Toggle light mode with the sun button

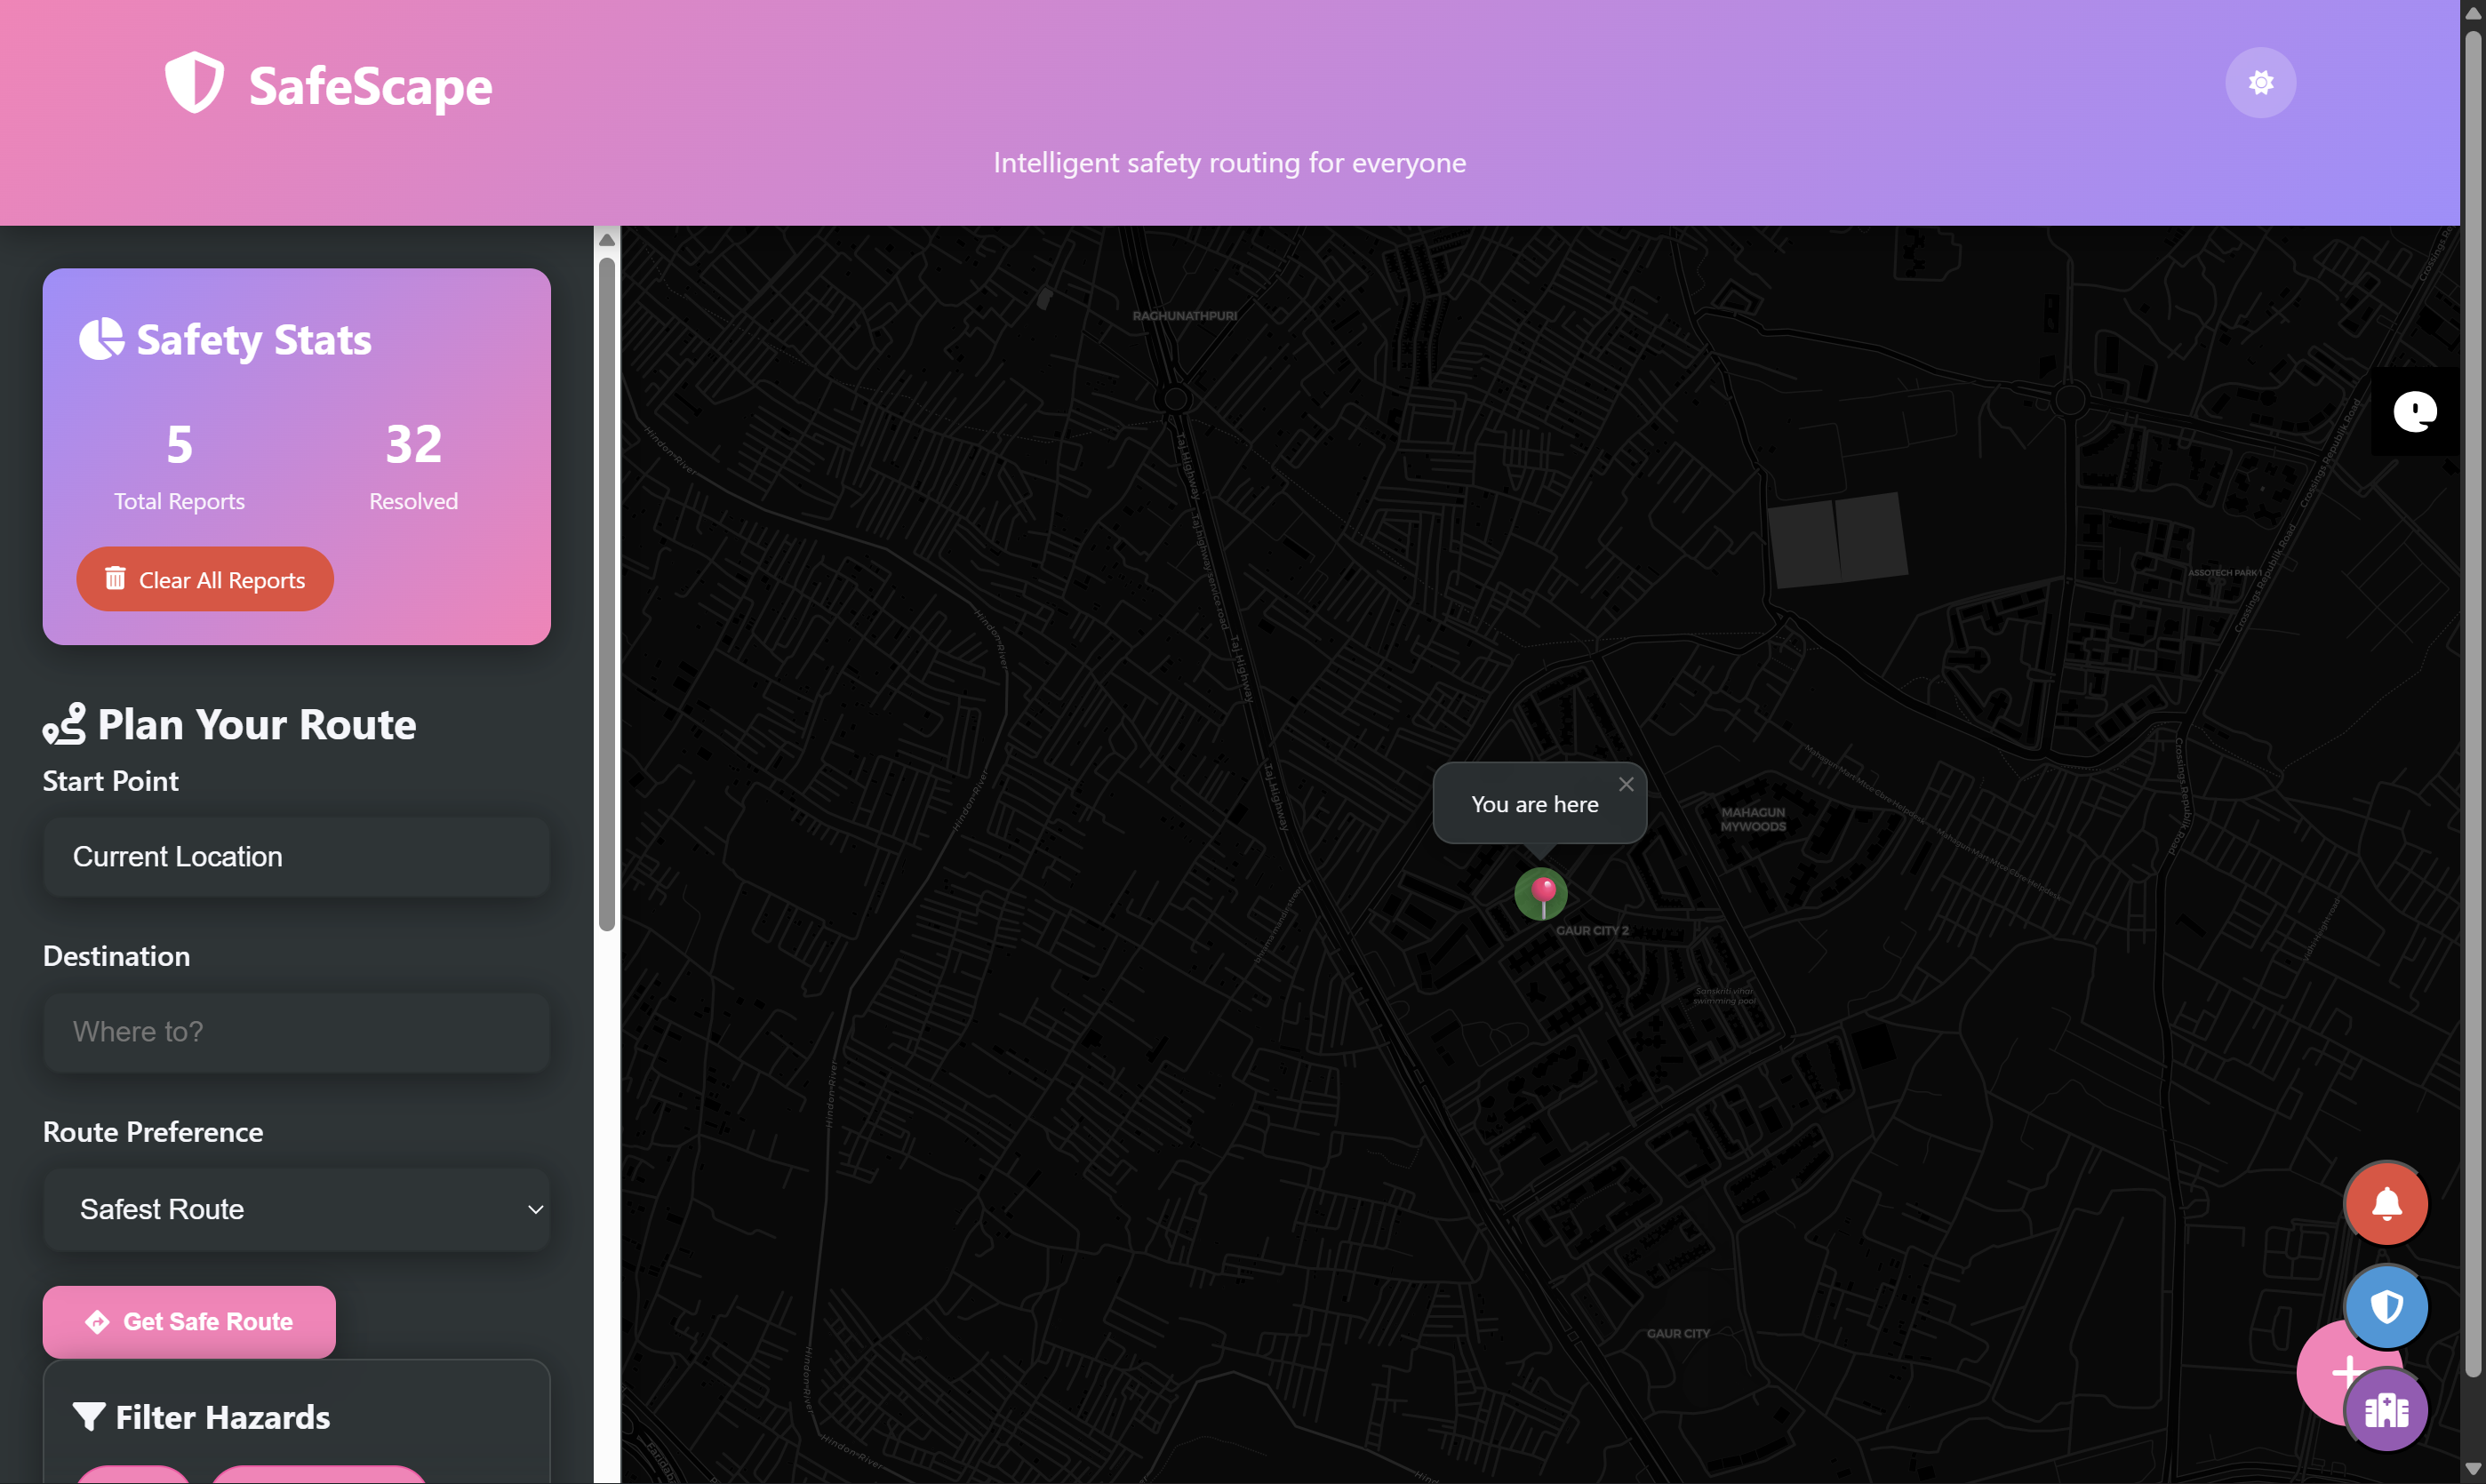pyautogui.click(x=2260, y=83)
